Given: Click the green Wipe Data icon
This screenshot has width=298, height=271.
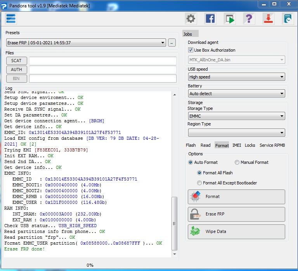Looking at the screenshot, I should [x=195, y=231].
